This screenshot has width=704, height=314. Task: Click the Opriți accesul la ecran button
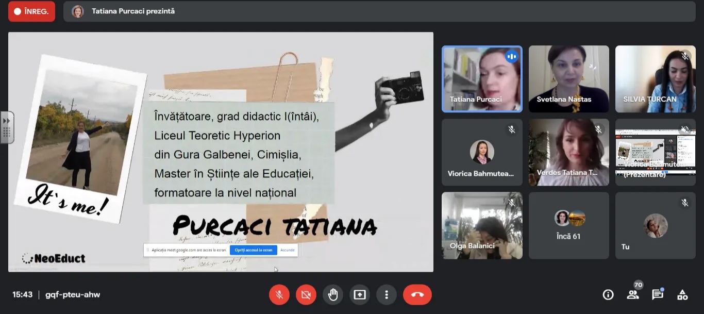tap(253, 250)
